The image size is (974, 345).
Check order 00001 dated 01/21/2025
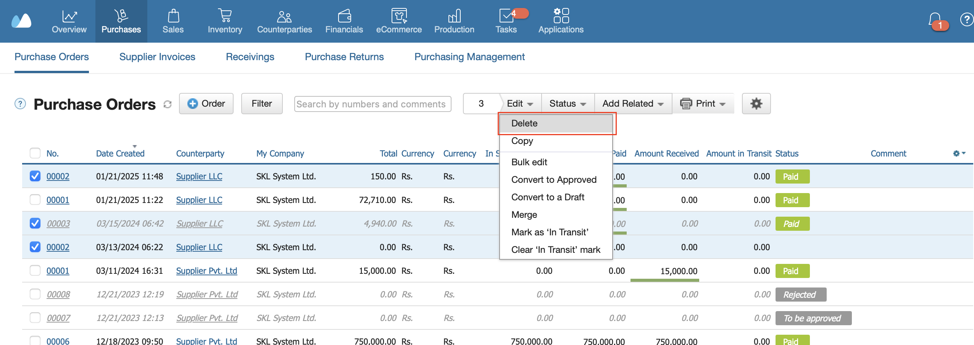(x=35, y=200)
